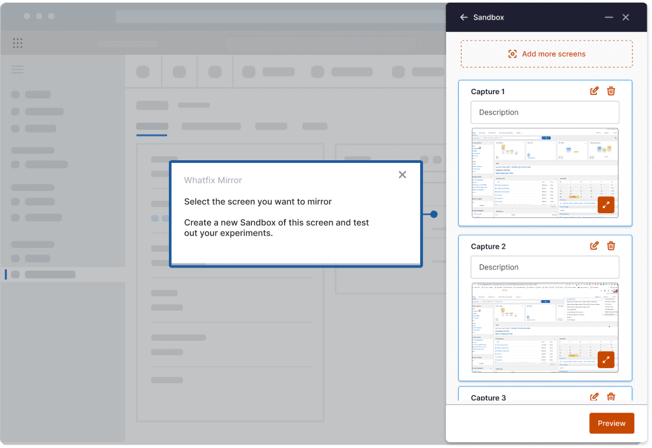652x448 pixels.
Task: Open the apps grid icon in the background page
Action: [18, 43]
